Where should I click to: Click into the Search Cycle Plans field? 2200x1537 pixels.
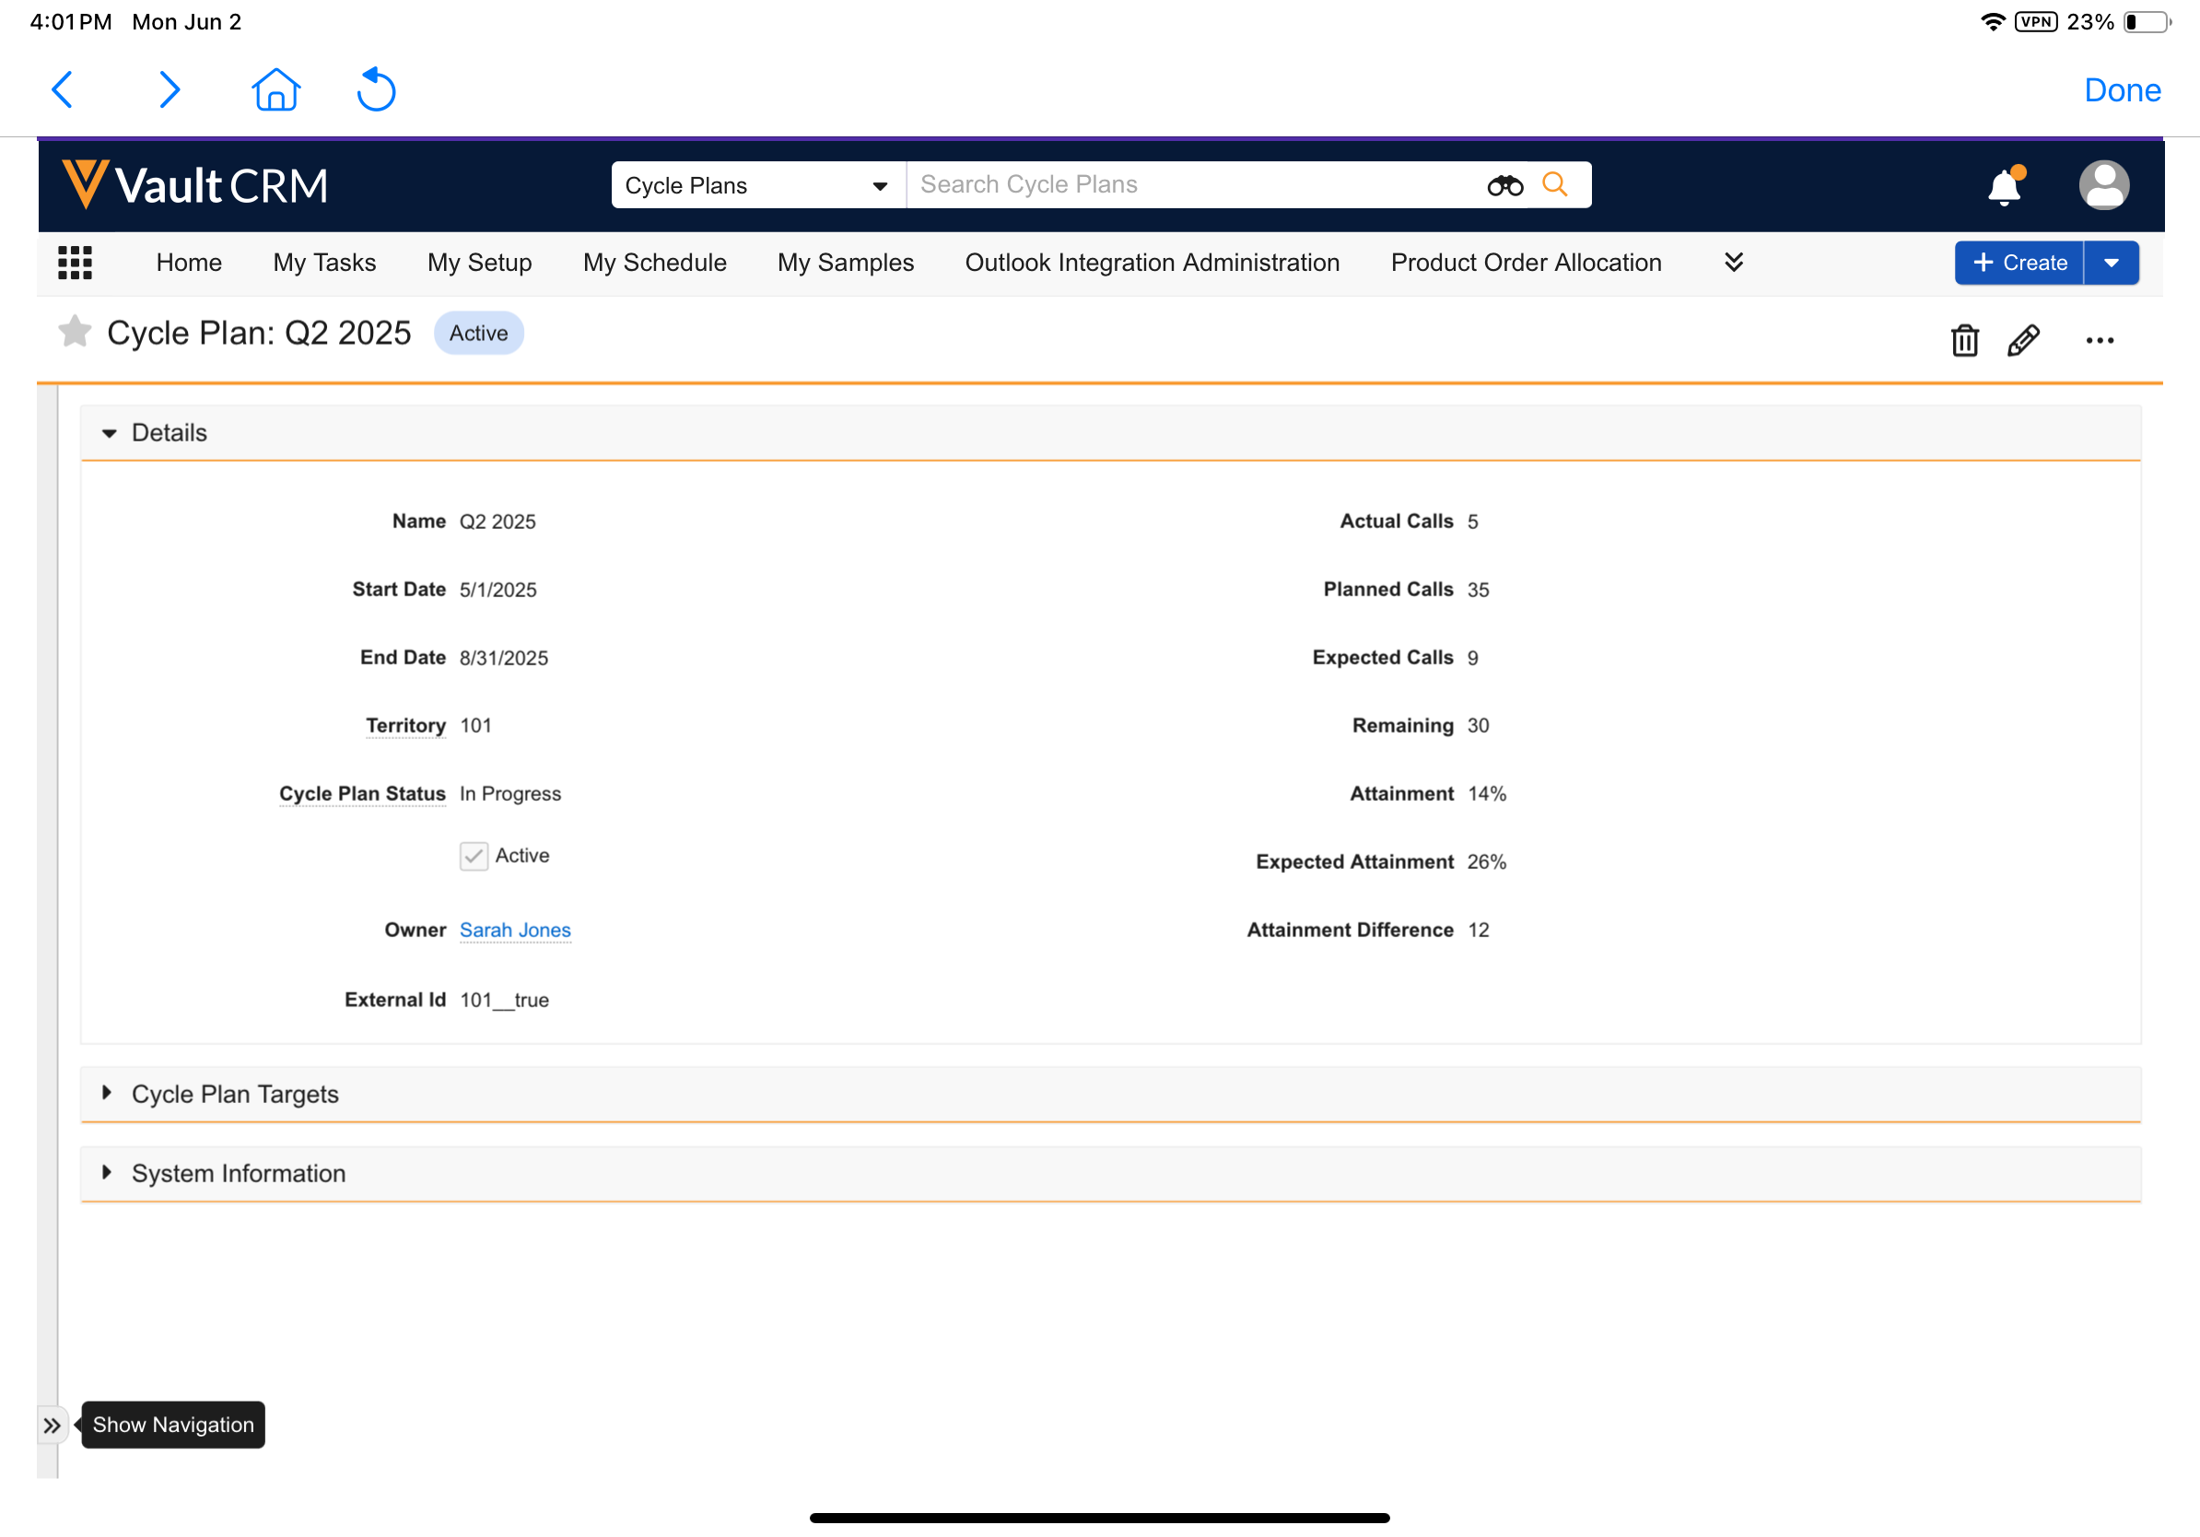(1188, 185)
